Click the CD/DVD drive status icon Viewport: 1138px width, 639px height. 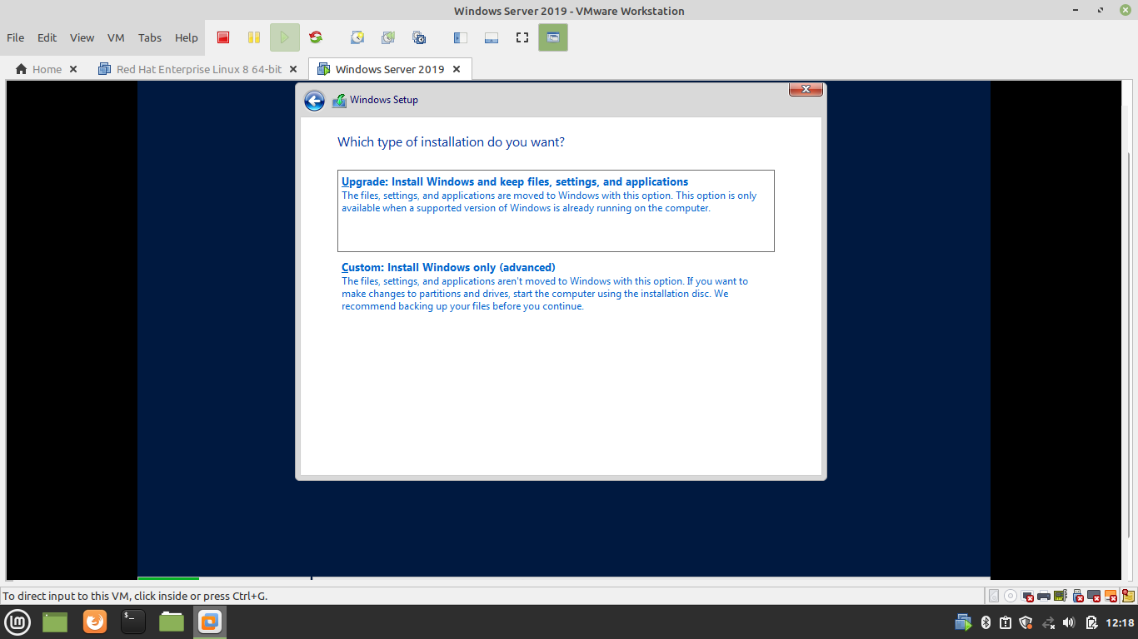point(1011,596)
